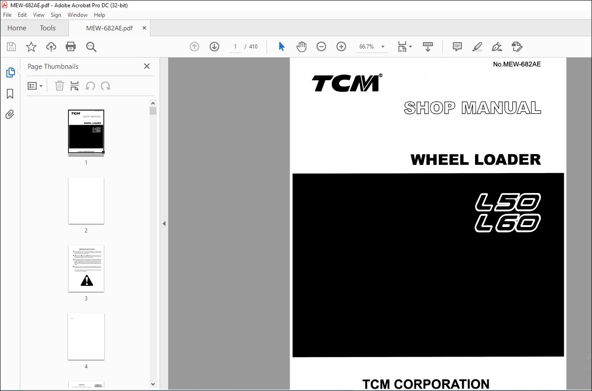Open the Sign document pen tool

point(497,47)
